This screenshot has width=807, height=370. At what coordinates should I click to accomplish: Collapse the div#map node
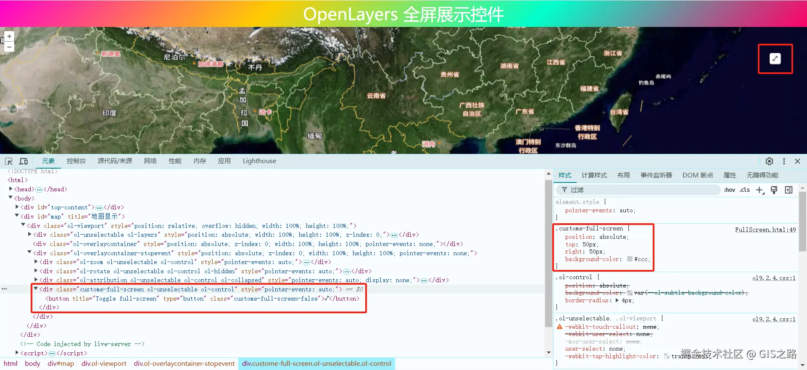click(x=17, y=216)
